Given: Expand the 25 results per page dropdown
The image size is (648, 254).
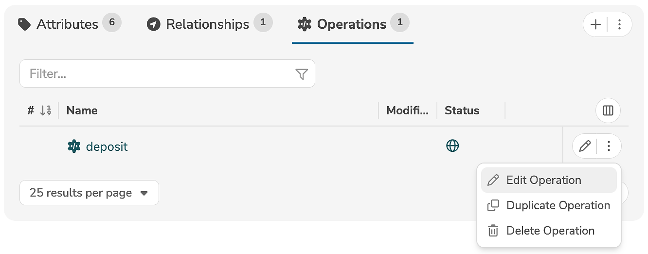Looking at the screenshot, I should pos(89,193).
